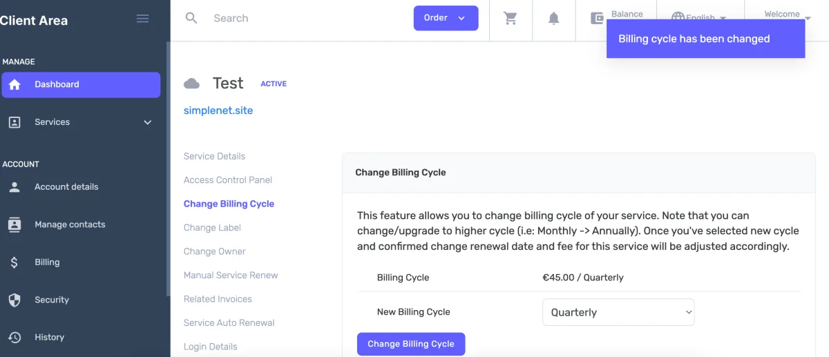The image size is (829, 357).
Task: Click the Balance wallet icon
Action: coord(597,18)
